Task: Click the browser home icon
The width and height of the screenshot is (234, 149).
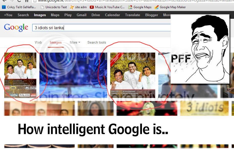Action: (27, 1)
